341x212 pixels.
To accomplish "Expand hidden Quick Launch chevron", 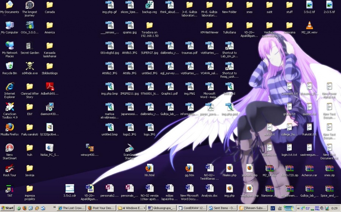I will coord(54,208).
